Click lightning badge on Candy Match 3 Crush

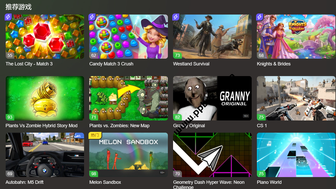click(x=92, y=17)
